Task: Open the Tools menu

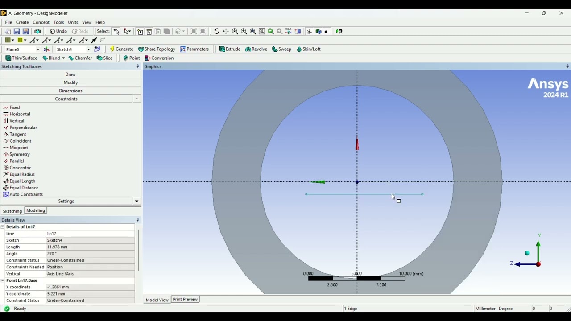Action: [59, 22]
